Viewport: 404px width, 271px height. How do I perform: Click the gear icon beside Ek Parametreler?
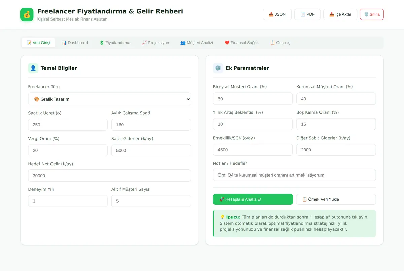point(218,68)
